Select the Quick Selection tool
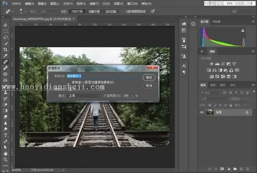The width and height of the screenshot is (257, 173). 5,44
